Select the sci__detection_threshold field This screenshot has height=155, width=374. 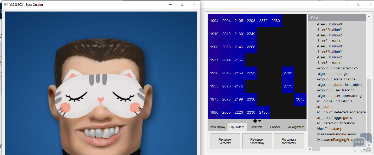(336, 123)
